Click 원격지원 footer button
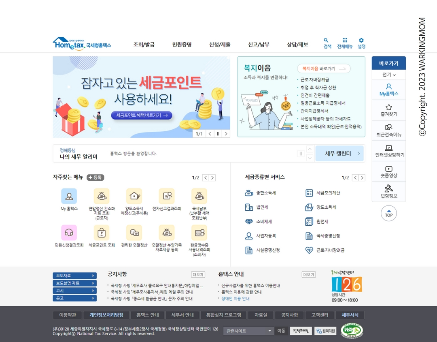 click(326, 331)
